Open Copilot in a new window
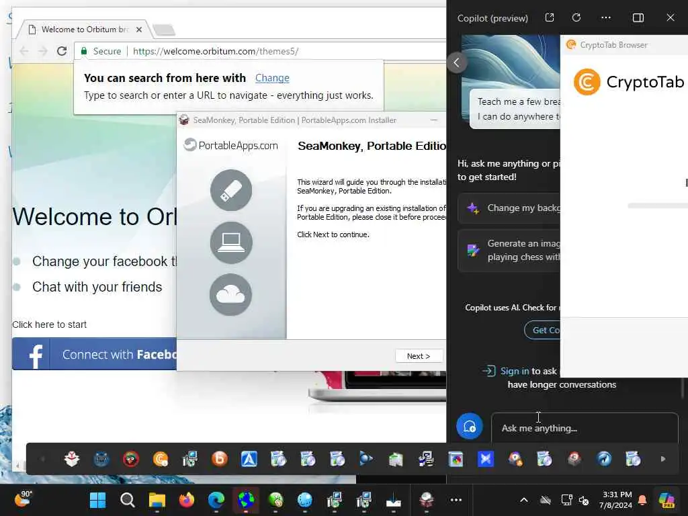 [x=550, y=17]
